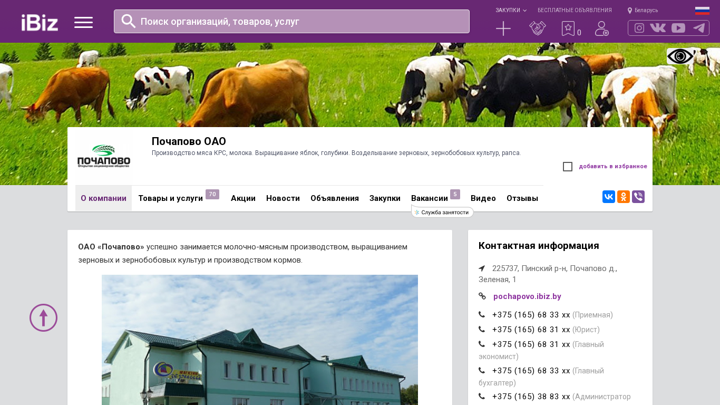
Task: Check the добавить в избранное checkbox
Action: click(568, 167)
